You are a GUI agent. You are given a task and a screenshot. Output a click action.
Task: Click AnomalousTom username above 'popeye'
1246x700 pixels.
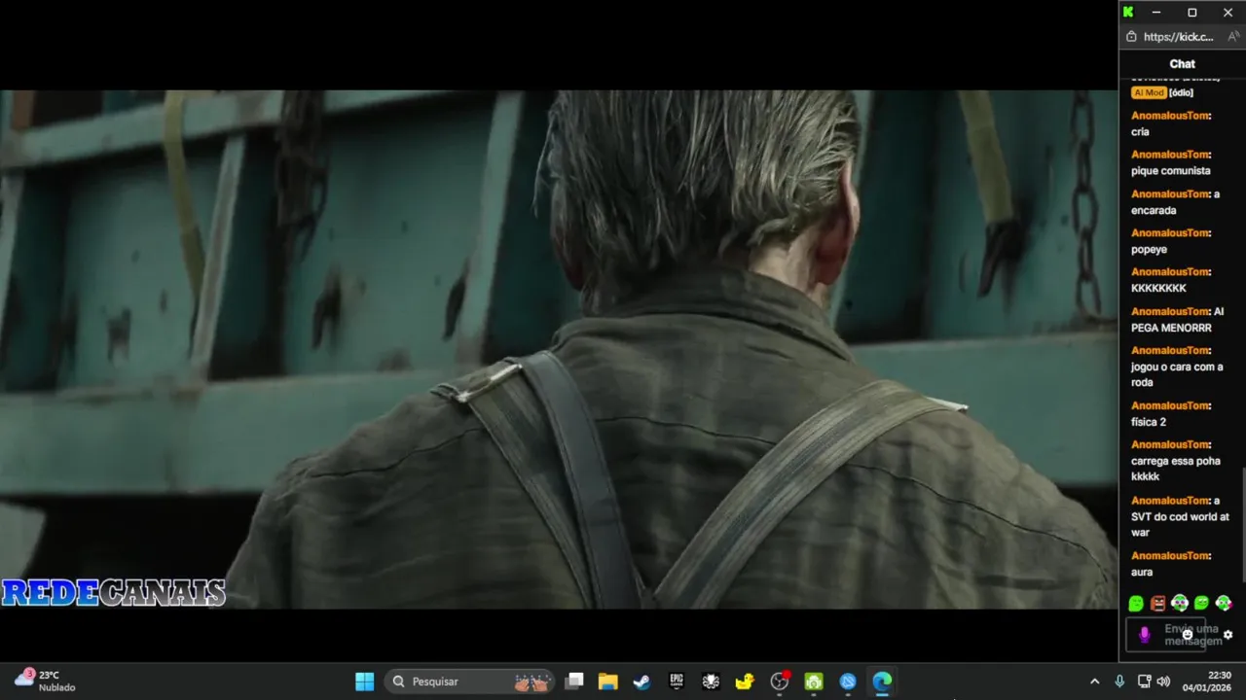1171,233
